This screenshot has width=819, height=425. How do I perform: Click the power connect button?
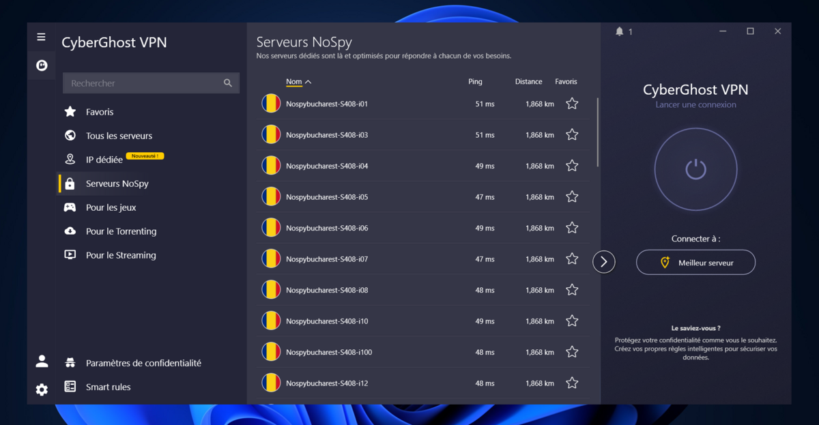click(695, 169)
